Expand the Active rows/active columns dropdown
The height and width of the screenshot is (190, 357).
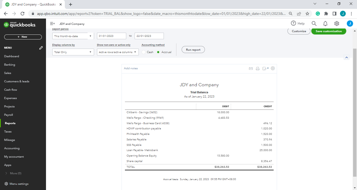pyautogui.click(x=118, y=52)
